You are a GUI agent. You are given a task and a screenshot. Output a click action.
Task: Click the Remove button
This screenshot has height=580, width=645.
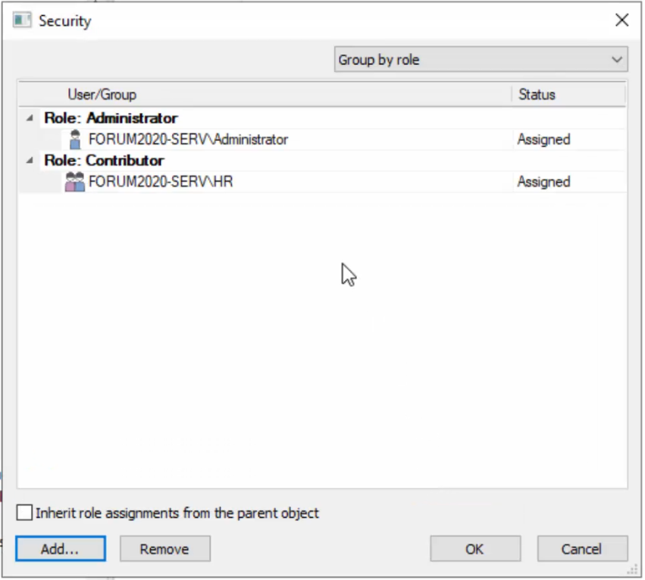click(164, 548)
